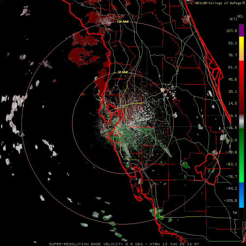Screen dimensions: 246x246
Task: Select the 30.1 velocity label
Action: [233, 92]
